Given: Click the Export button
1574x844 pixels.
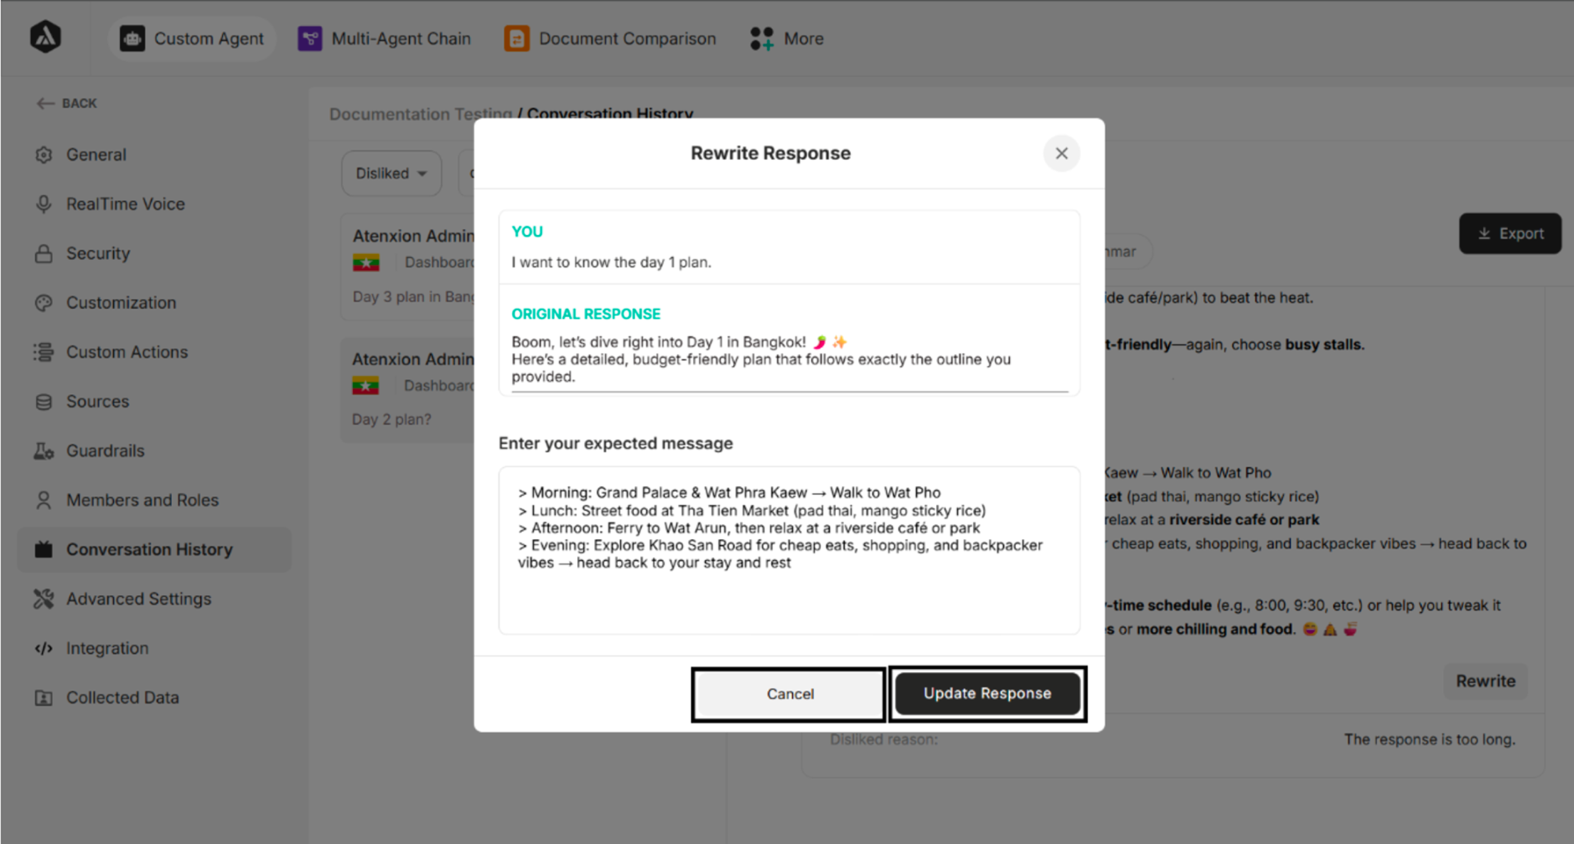Looking at the screenshot, I should point(1509,233).
